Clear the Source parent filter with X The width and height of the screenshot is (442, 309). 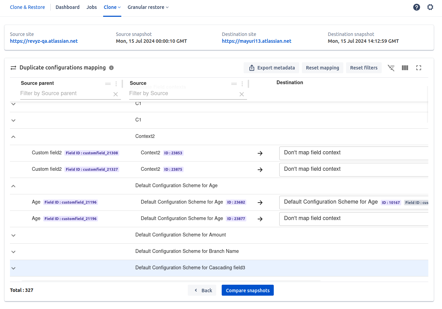click(115, 94)
